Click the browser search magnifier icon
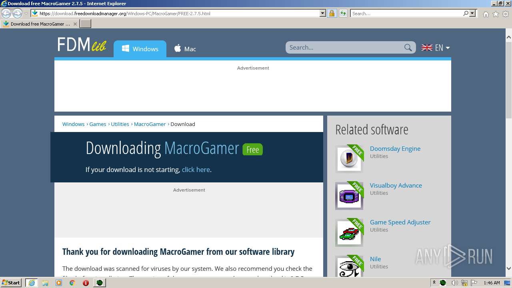This screenshot has width=512, height=288. (466, 14)
